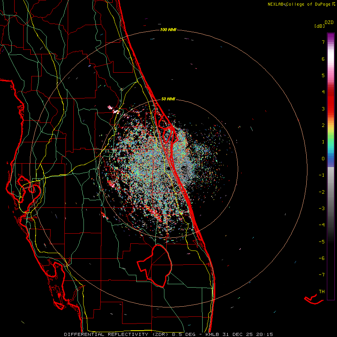Click the legend scale value 2
337x337 pixels.
click(x=323, y=125)
